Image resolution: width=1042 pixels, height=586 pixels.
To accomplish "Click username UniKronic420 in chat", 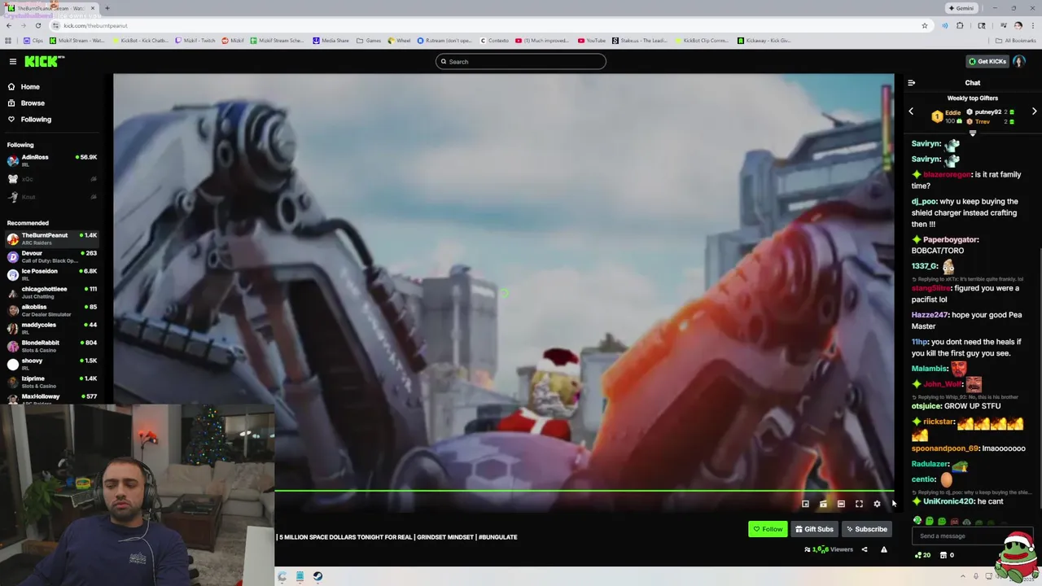I will tap(949, 501).
